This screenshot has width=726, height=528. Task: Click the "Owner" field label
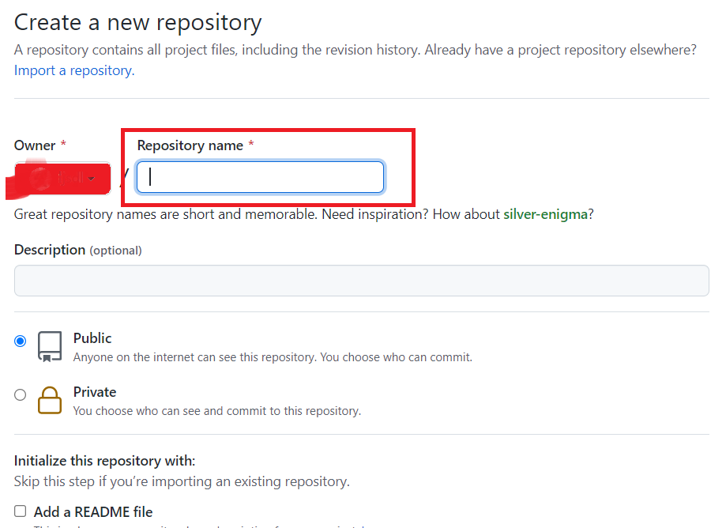(35, 145)
